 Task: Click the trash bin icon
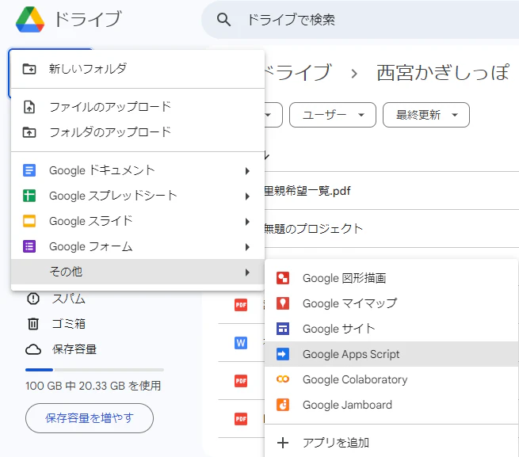click(33, 324)
